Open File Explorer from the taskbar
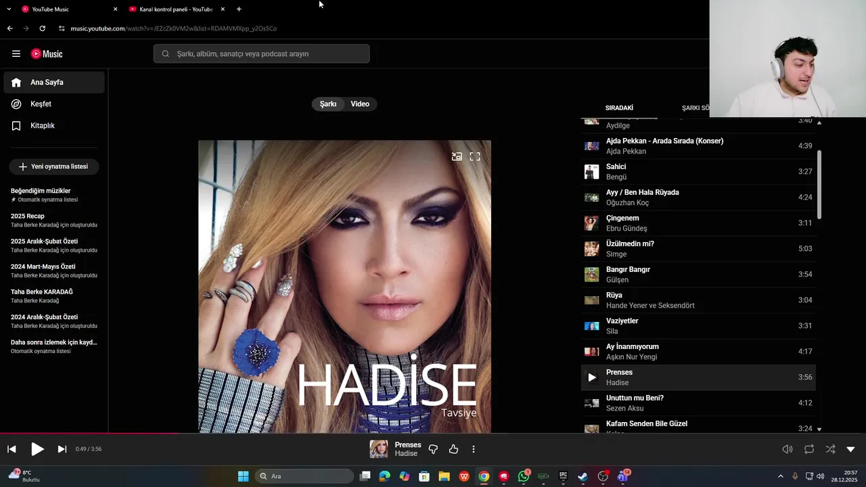The width and height of the screenshot is (866, 487). pos(445,476)
